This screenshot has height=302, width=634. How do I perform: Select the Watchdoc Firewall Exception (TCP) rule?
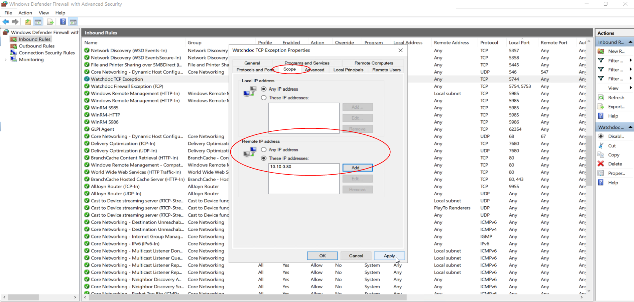pos(127,86)
